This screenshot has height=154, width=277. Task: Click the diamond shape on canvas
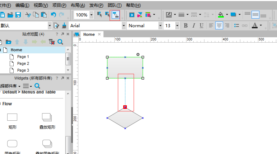pos(125,118)
